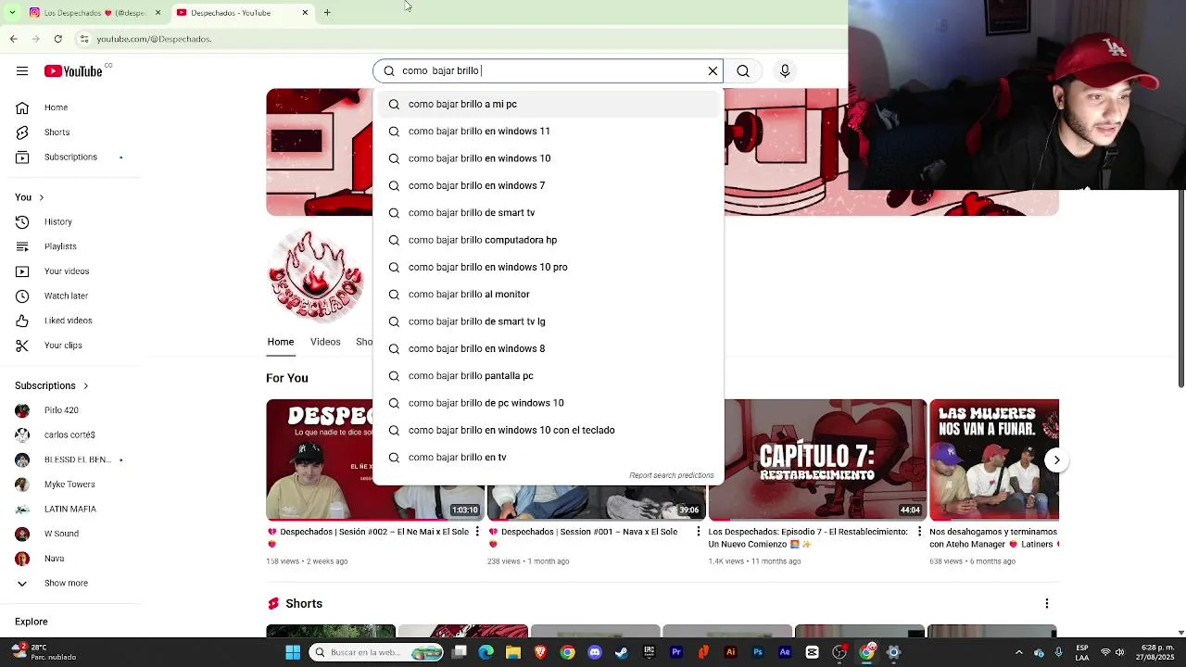
Task: Select suggestion 'como bajar brillo en windows 7'
Action: [x=548, y=185]
